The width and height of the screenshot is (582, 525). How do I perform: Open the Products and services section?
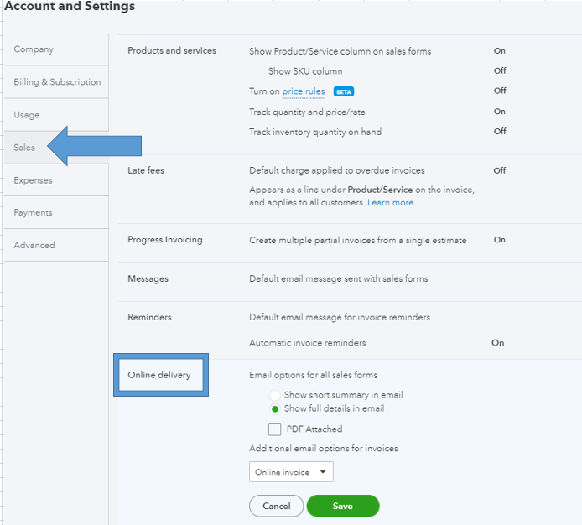coord(172,51)
